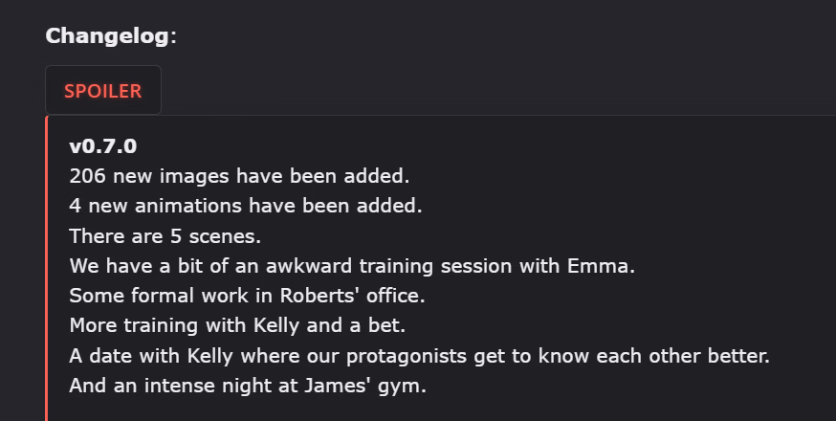Image resolution: width=836 pixels, height=421 pixels.
Task: Click the red spoiler block border
Action: point(46,269)
